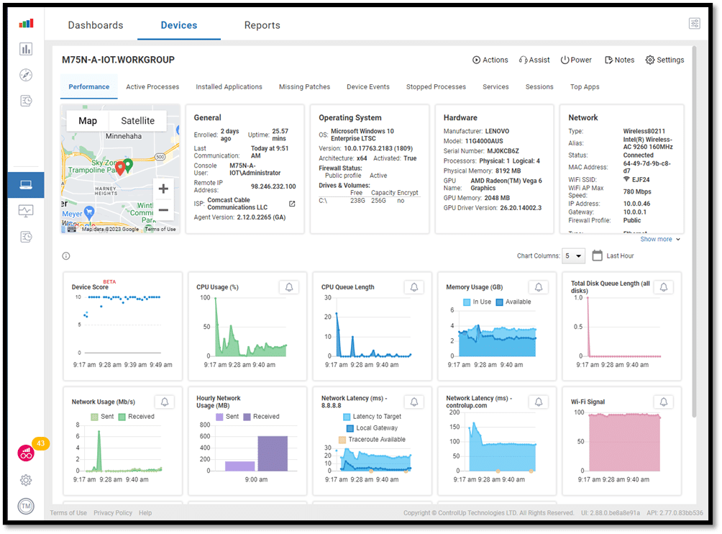The height and width of the screenshot is (534, 722).
Task: Click the ControlUp logo in the sidebar
Action: click(26, 24)
